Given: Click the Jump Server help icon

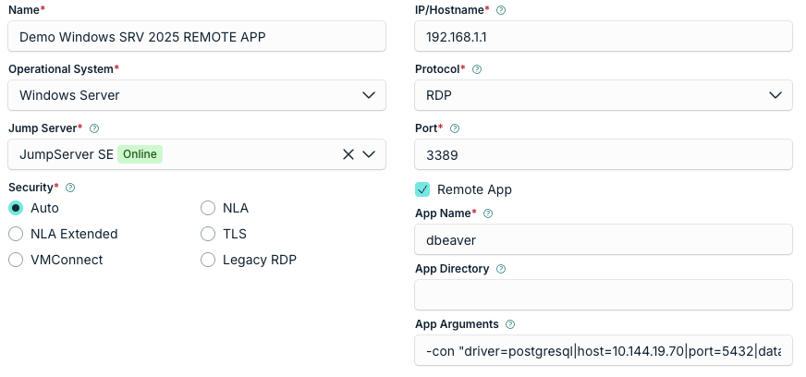Looking at the screenshot, I should [x=94, y=128].
